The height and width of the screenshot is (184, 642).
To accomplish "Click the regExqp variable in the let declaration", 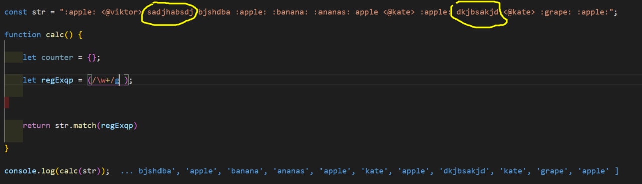I will (x=57, y=80).
